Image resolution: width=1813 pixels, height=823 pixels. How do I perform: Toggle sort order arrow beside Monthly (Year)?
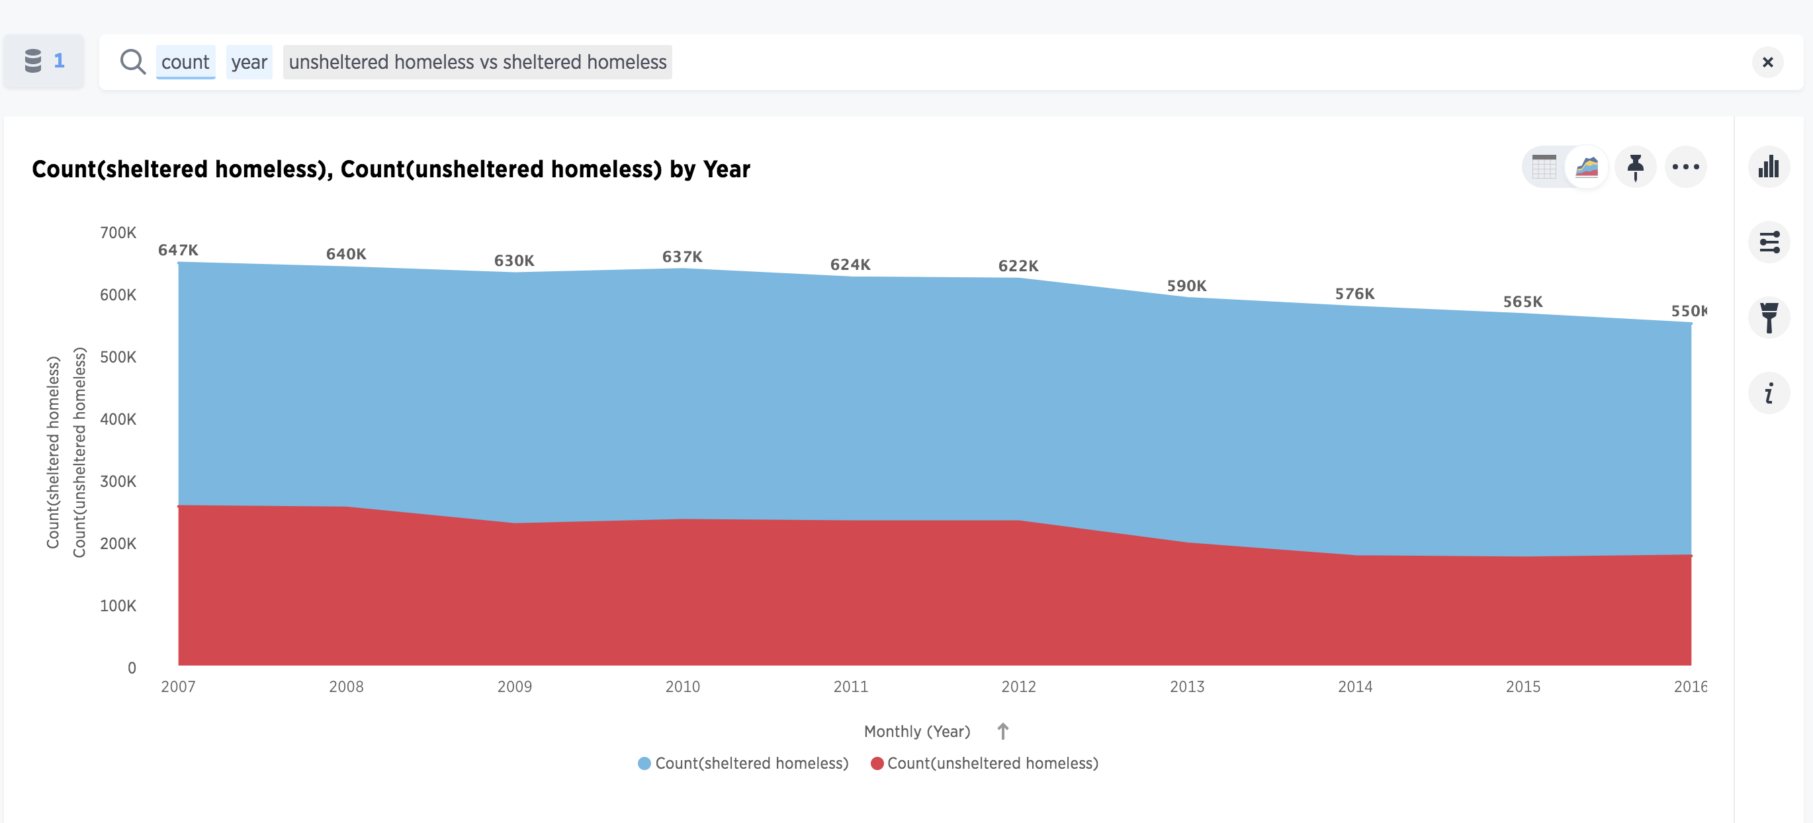[x=1003, y=732]
